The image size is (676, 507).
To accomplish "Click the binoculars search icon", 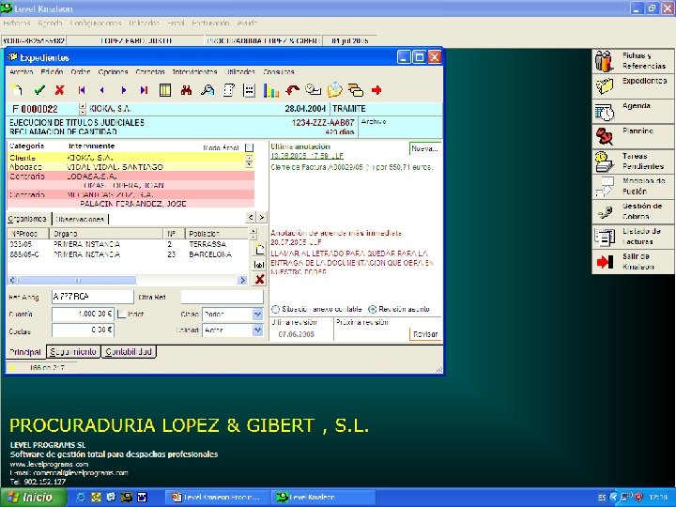I will pos(186,90).
